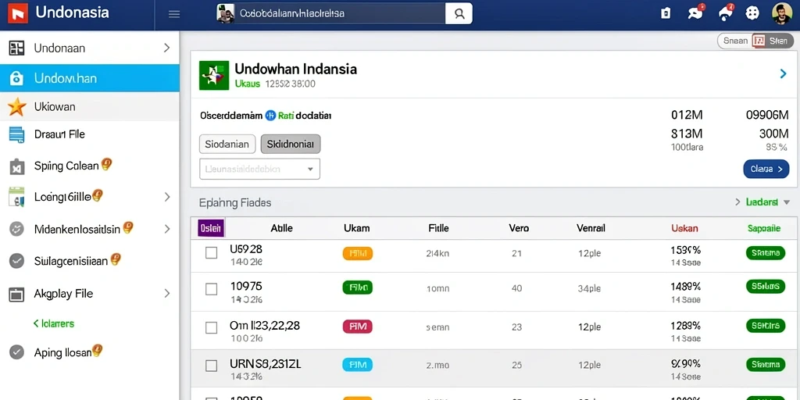This screenshot has width=800, height=400.
Task: Click the blue Claga button
Action: [x=766, y=169]
